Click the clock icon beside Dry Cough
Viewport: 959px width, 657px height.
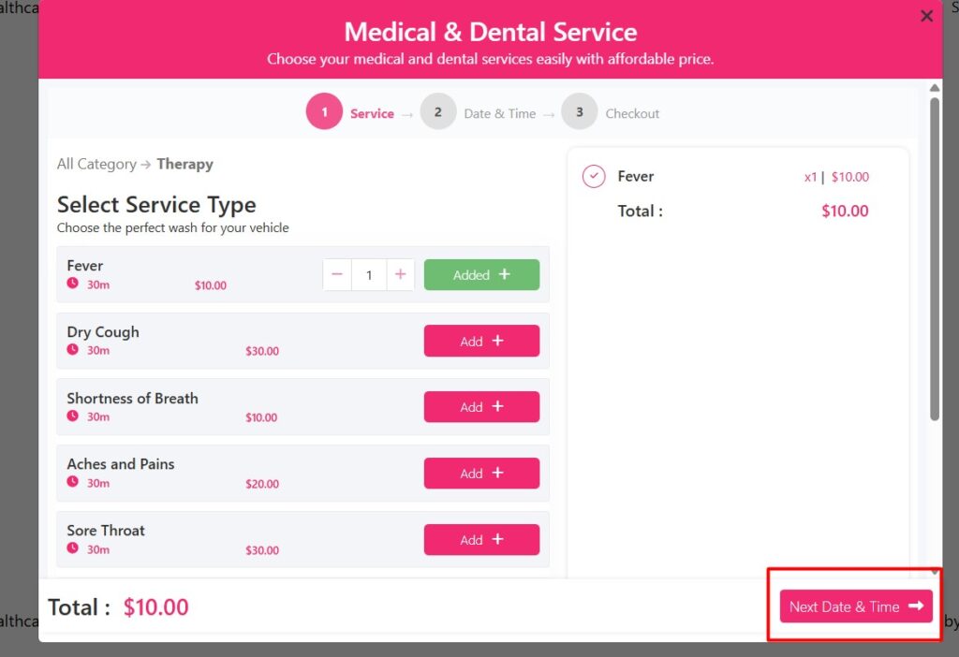tap(73, 351)
